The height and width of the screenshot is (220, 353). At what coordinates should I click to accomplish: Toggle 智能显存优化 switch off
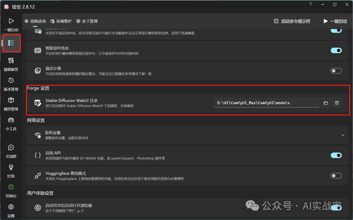pos(336,51)
